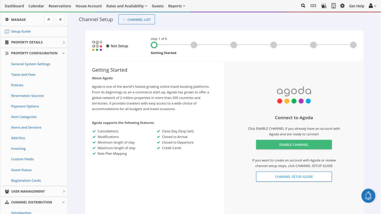381x214 pixels.
Task: Open the Invoicing link
Action: click(18, 149)
